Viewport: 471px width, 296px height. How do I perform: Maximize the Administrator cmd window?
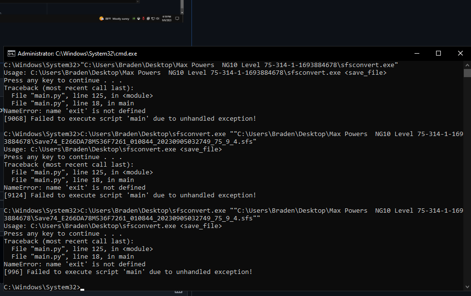[x=437, y=53]
